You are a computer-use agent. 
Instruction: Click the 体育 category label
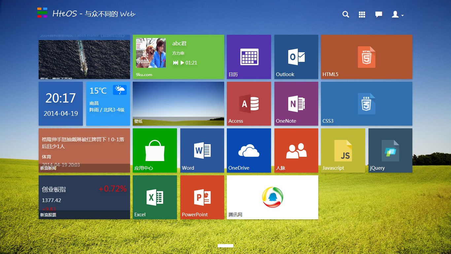click(x=47, y=157)
